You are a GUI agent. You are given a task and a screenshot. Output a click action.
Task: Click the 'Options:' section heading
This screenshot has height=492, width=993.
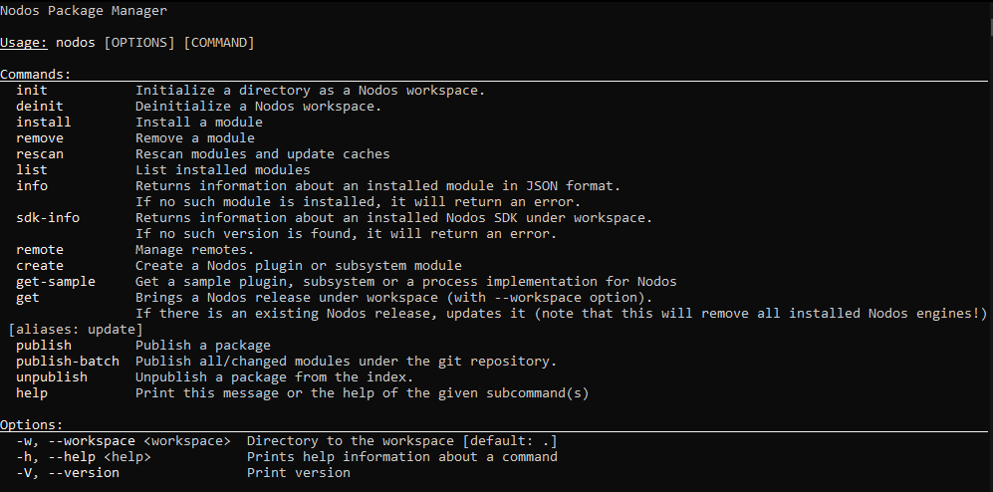[x=32, y=425]
